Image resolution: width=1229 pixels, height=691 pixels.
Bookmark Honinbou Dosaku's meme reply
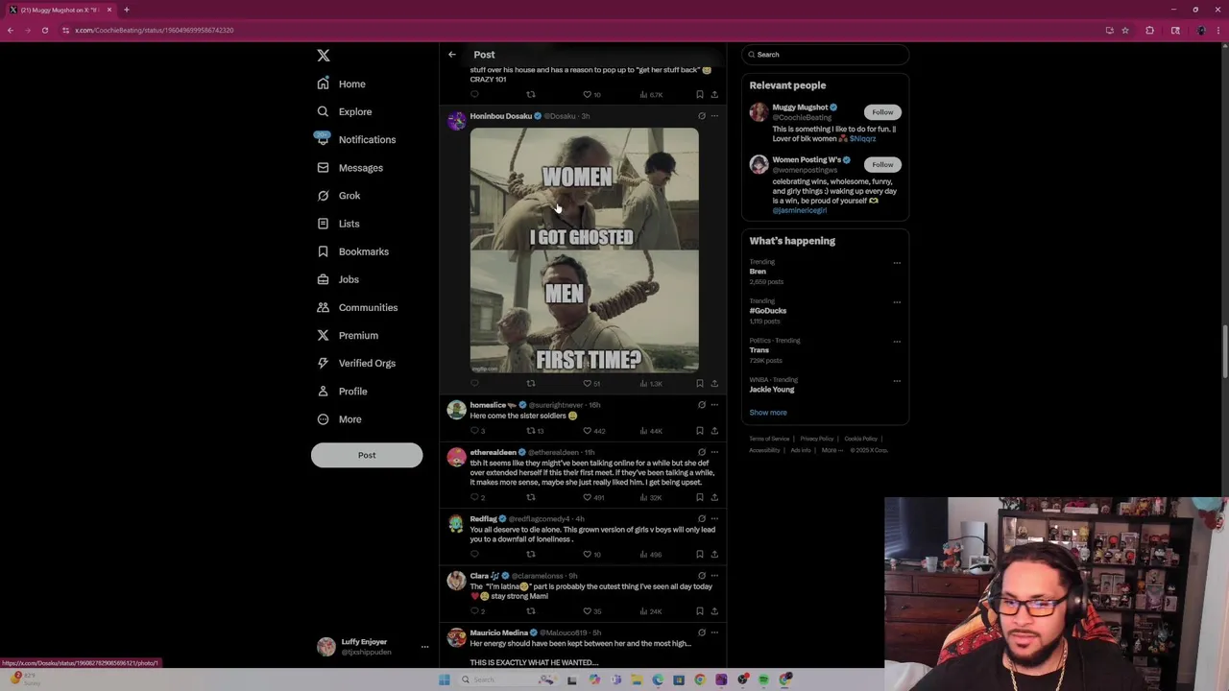click(699, 383)
